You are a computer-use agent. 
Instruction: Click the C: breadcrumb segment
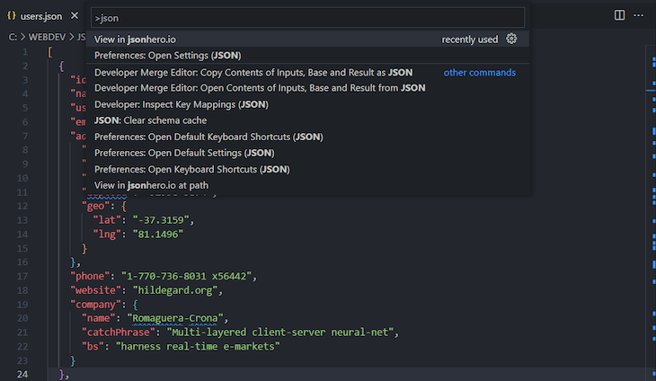coord(13,37)
